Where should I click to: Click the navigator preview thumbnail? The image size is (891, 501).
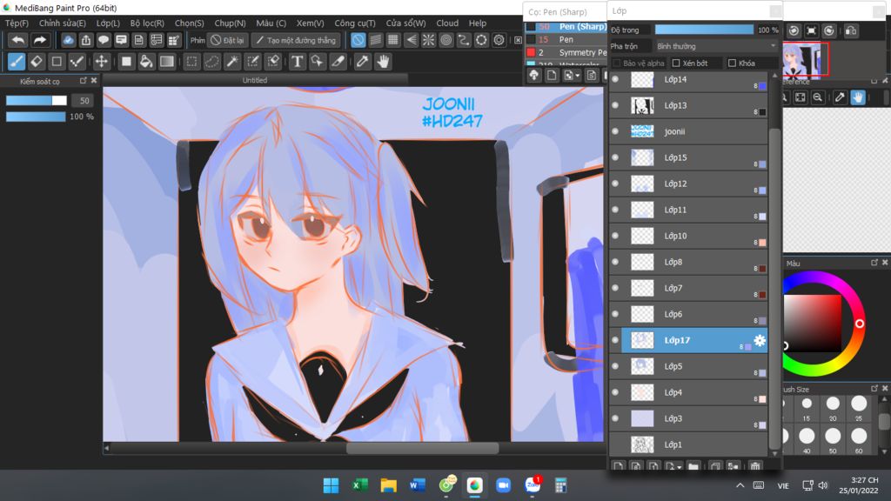point(805,60)
